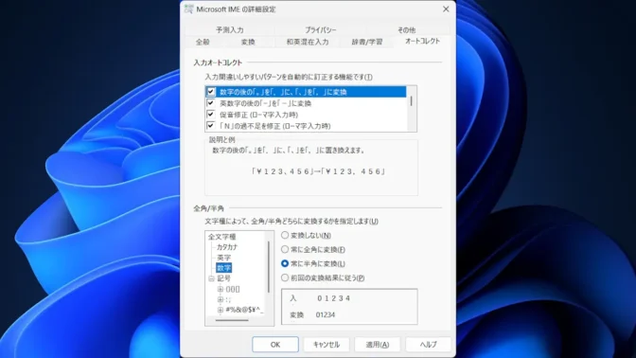Click the 説明と例 description sentence
Image resolution: width=636 pixels, height=358 pixels.
pyautogui.click(x=289, y=151)
